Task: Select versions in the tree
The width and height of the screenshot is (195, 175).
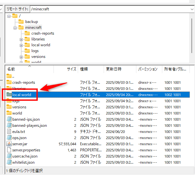Action: [38, 57]
